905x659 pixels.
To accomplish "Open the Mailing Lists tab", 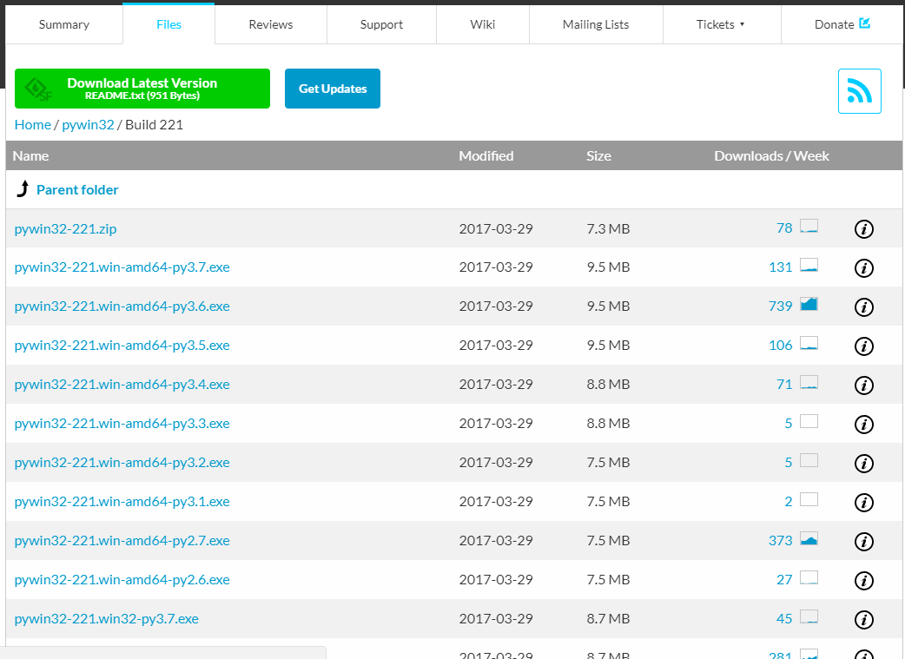I will click(596, 24).
